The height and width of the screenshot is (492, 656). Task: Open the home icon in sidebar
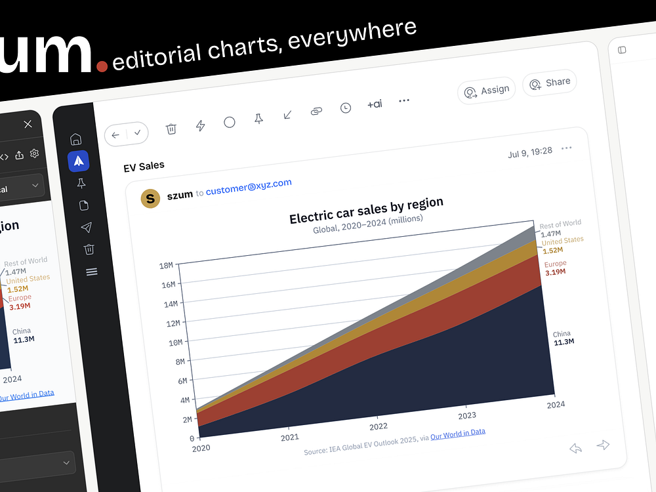75,139
